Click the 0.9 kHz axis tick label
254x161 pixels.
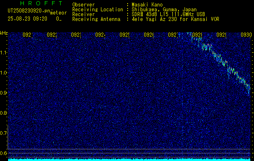3,93
